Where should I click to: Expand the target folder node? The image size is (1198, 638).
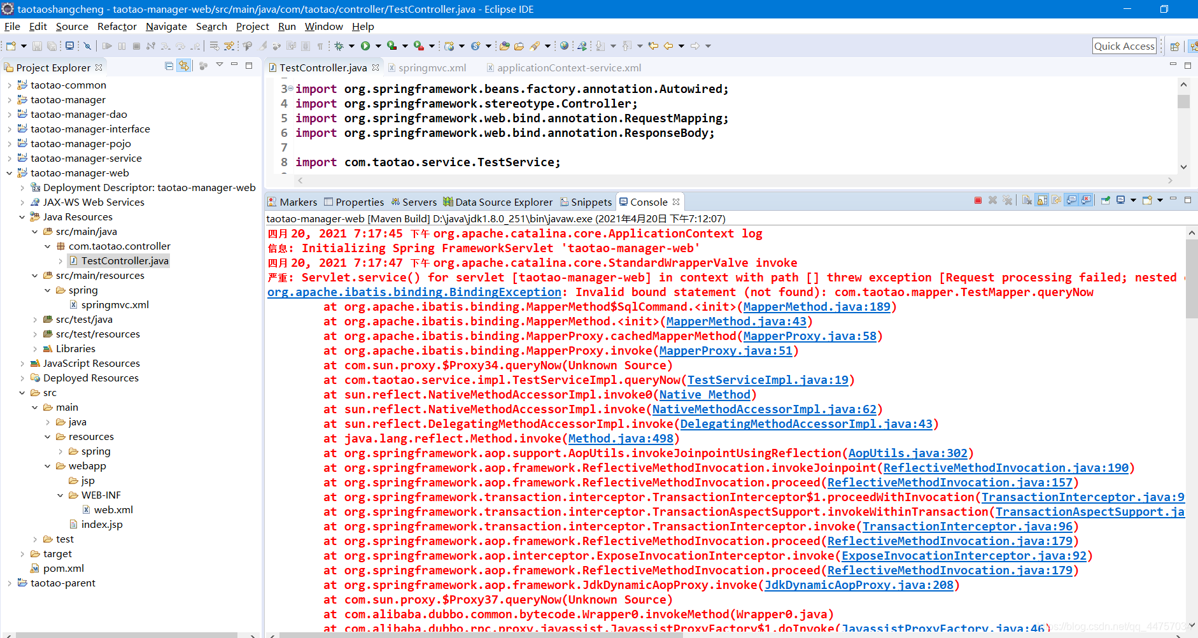point(22,554)
